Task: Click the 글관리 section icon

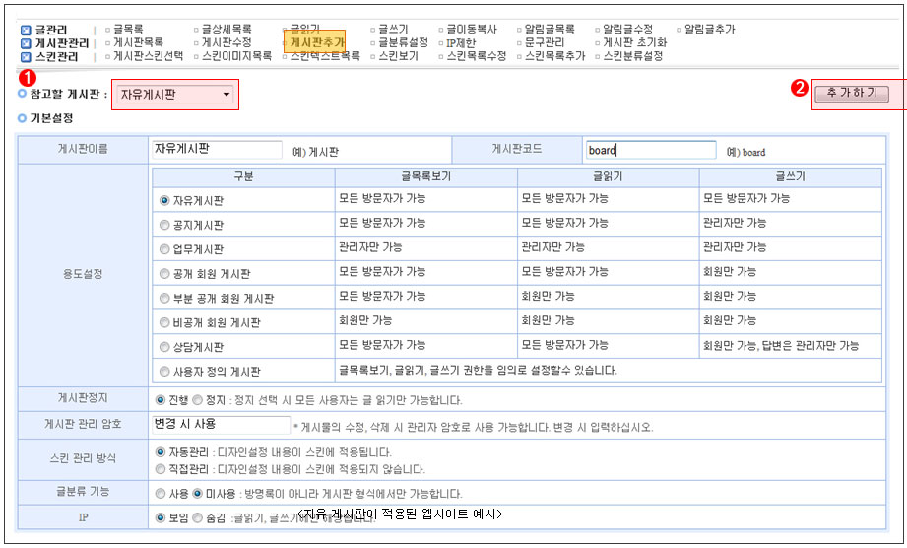Action: point(26,31)
